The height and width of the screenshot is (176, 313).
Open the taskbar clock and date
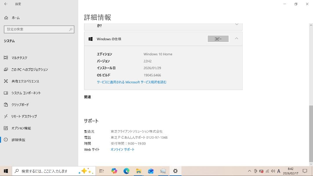291,171
